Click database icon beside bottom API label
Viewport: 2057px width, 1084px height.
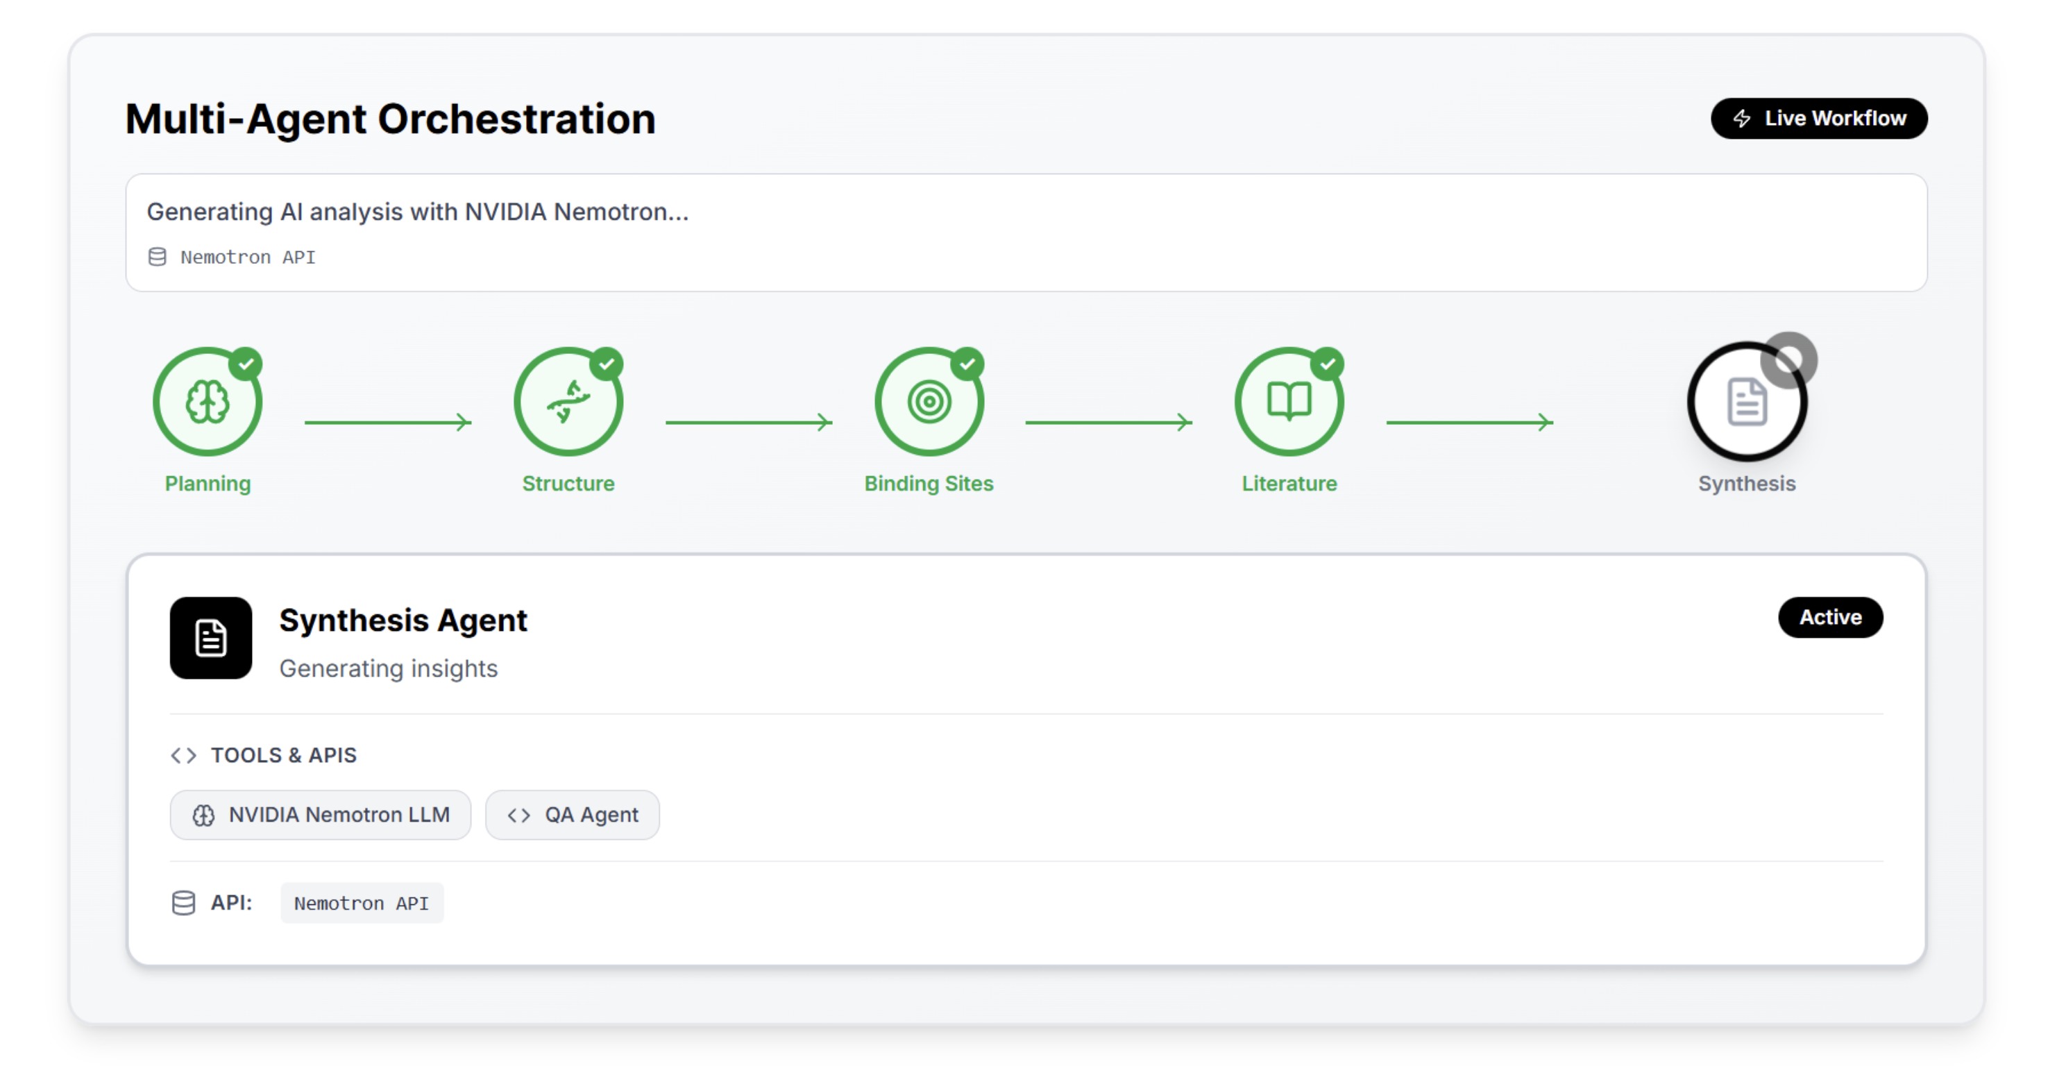click(x=184, y=903)
